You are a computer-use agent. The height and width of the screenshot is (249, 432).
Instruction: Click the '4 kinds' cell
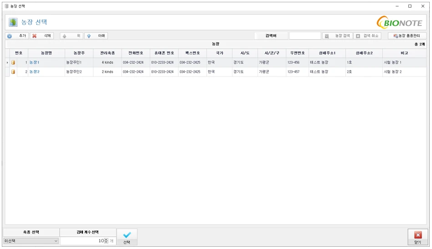107,62
